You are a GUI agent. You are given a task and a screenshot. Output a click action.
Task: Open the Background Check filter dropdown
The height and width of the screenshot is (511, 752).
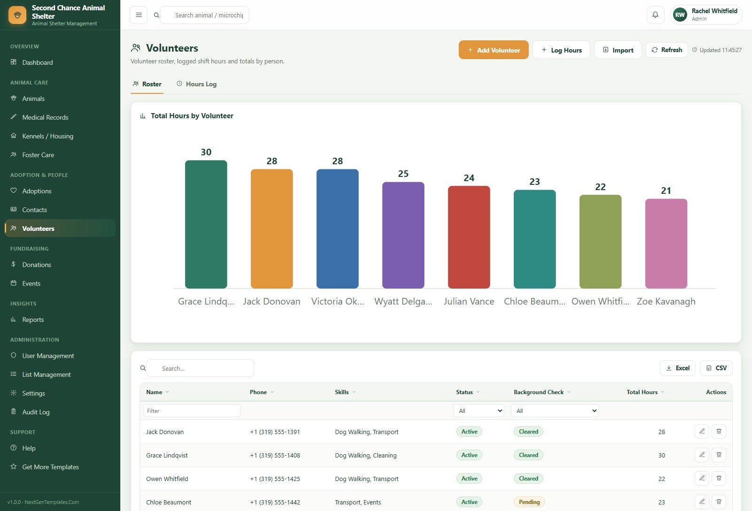555,411
